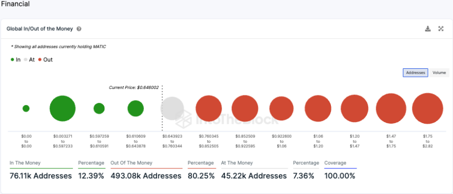Click the 493.08k Addresses Out Of The Money value
Screen dimensions: 453x194
[x=146, y=176]
